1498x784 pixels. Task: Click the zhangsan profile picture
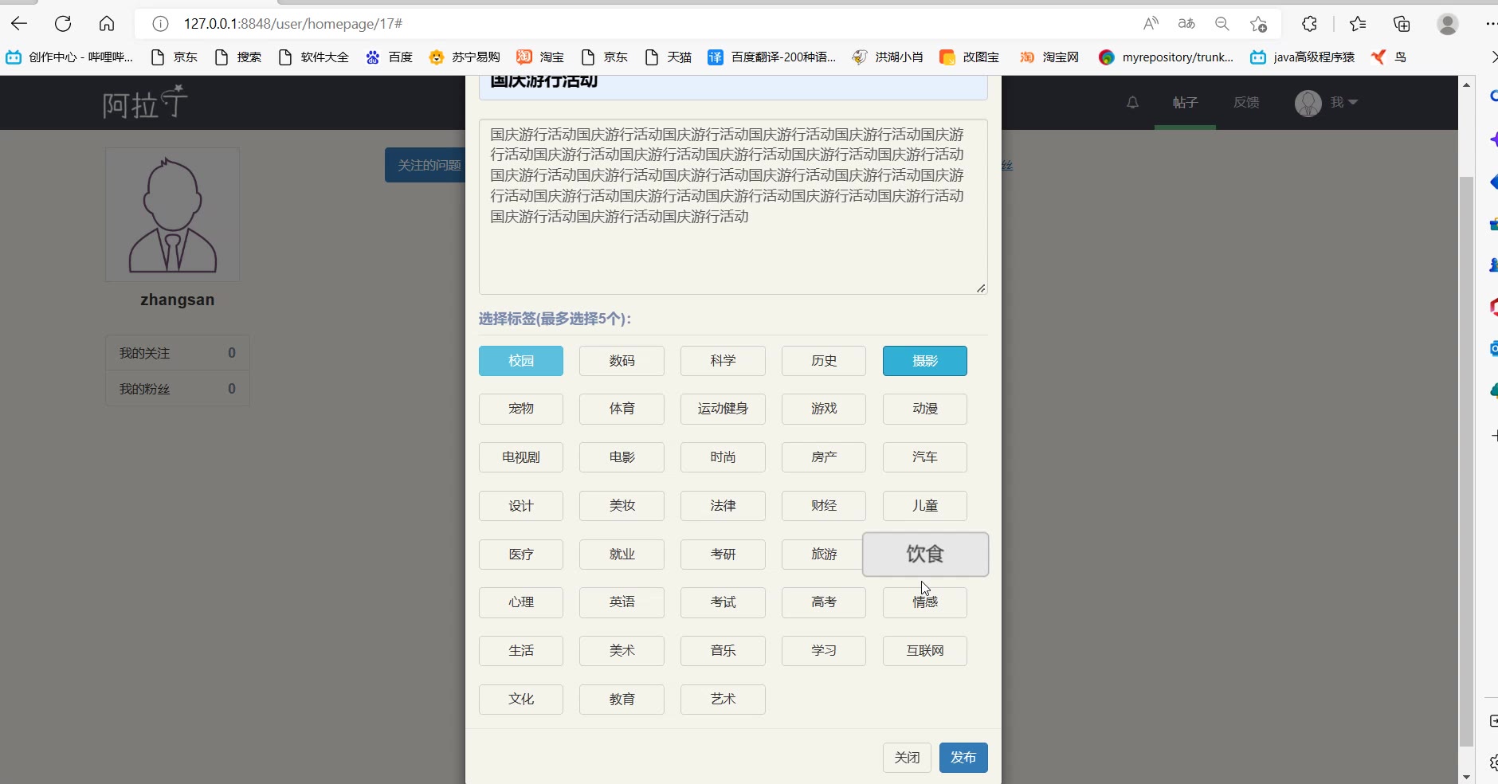[x=173, y=214]
